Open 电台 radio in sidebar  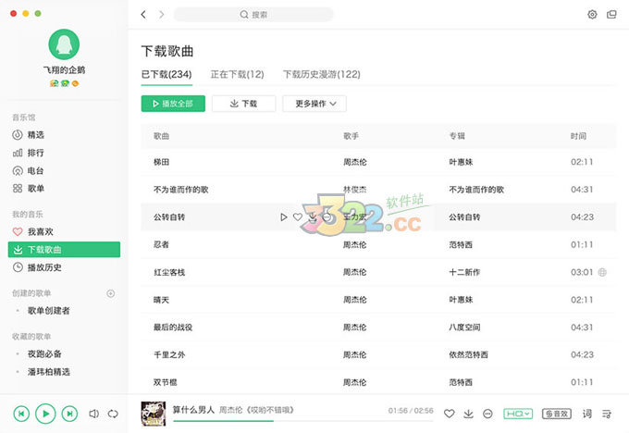coord(28,171)
